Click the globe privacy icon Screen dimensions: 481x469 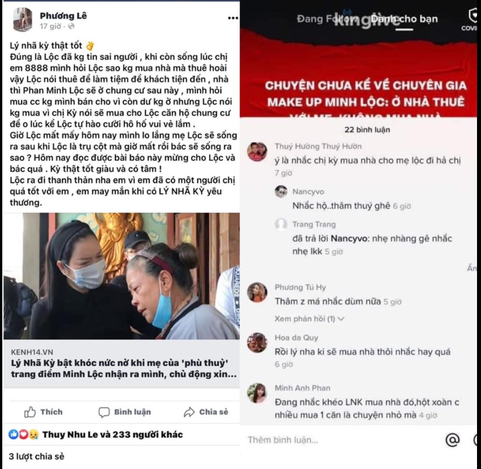tap(71, 26)
